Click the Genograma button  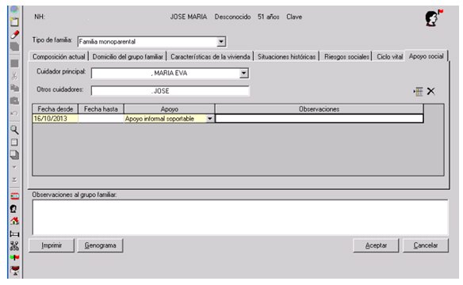[x=100, y=245]
